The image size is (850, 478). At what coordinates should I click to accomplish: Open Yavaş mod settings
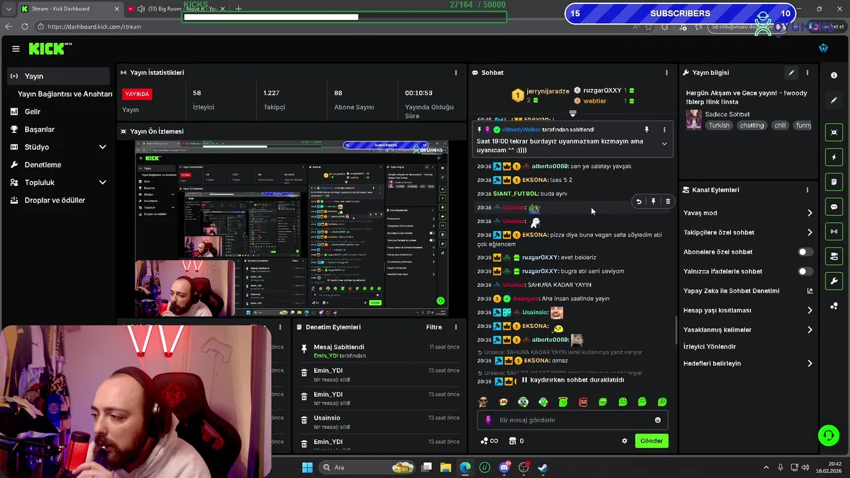(x=748, y=213)
